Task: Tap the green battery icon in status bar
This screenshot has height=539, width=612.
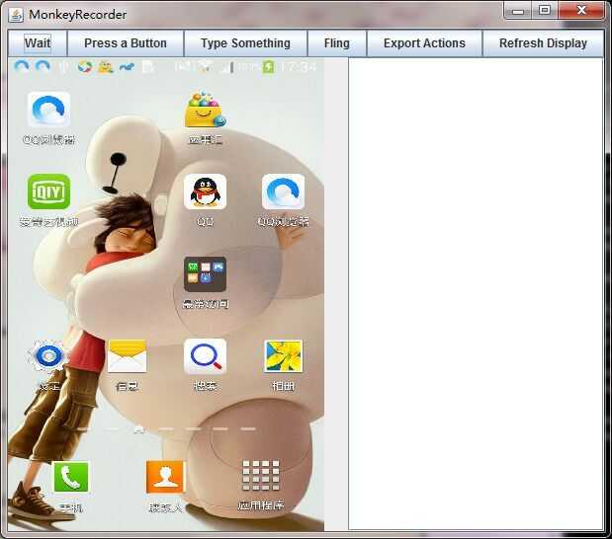Action: 269,67
